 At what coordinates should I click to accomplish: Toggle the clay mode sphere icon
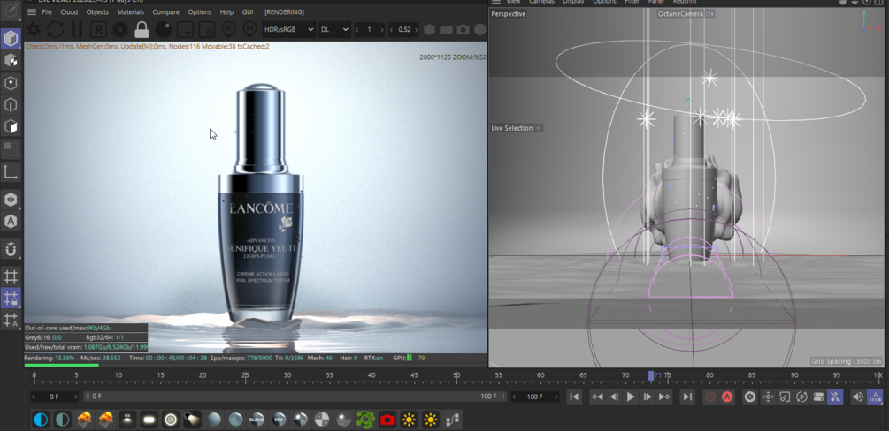coord(164,29)
